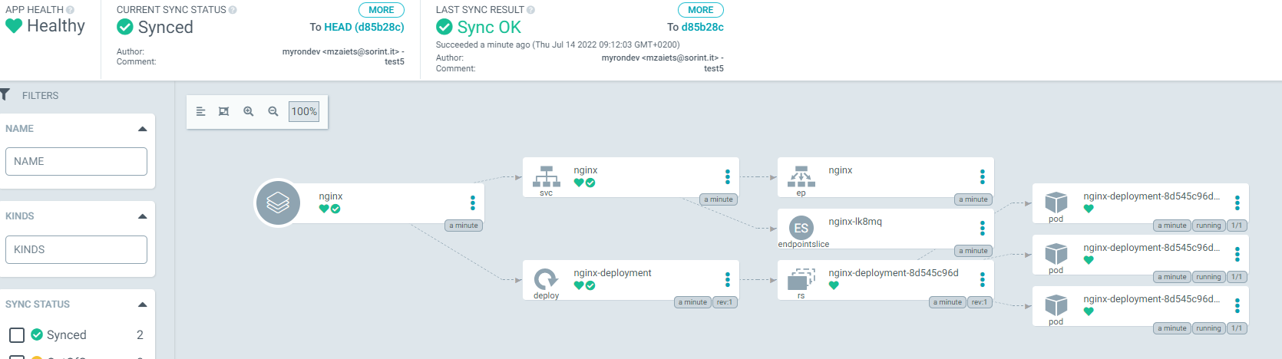Click the nginx-lk8mq endpointslice ES icon
Screen dimensions: 1282x359
point(801,228)
